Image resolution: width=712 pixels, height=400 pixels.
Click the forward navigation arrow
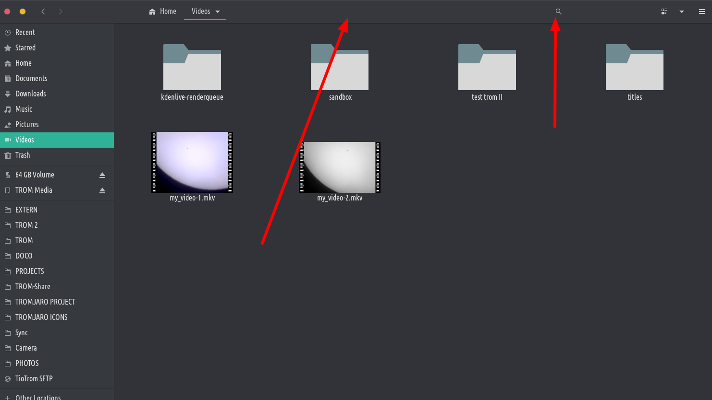click(61, 11)
